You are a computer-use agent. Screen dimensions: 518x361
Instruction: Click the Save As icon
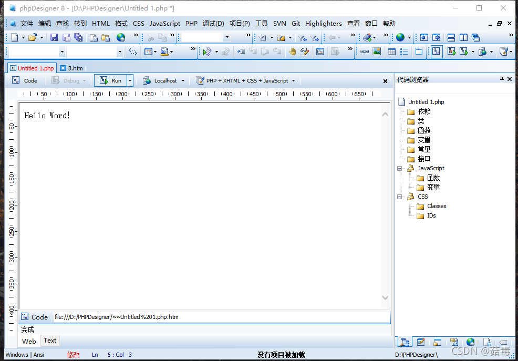(x=66, y=37)
